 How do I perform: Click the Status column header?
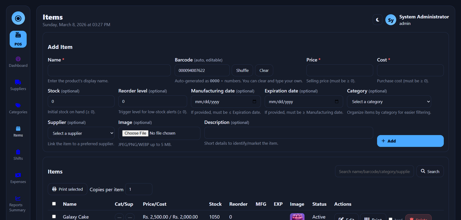[319, 204]
